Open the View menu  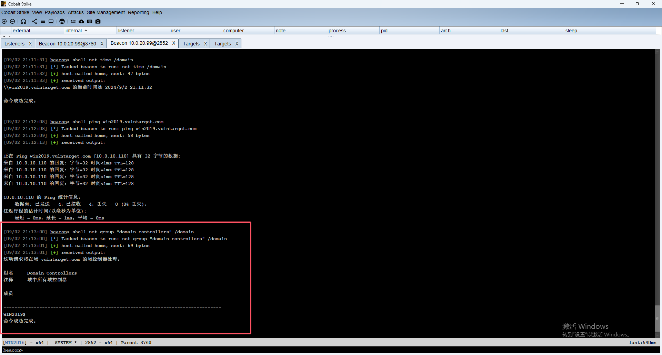coord(37,12)
